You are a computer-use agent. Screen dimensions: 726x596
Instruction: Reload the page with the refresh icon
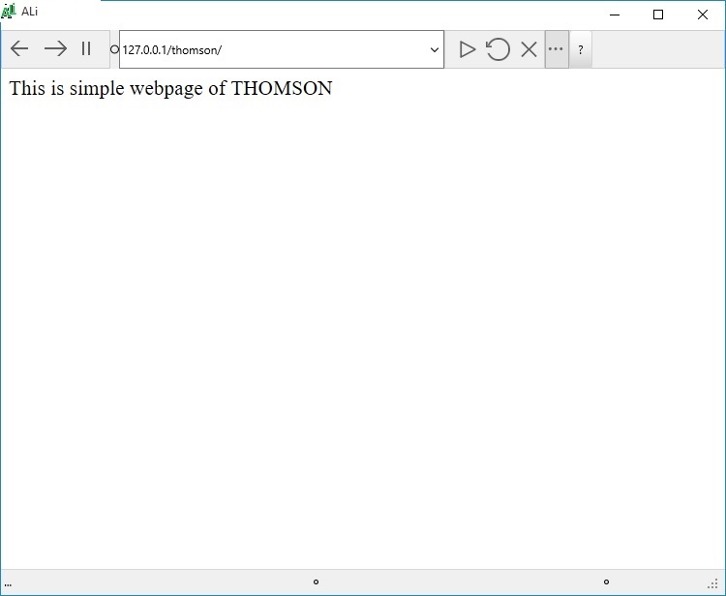[x=498, y=49]
